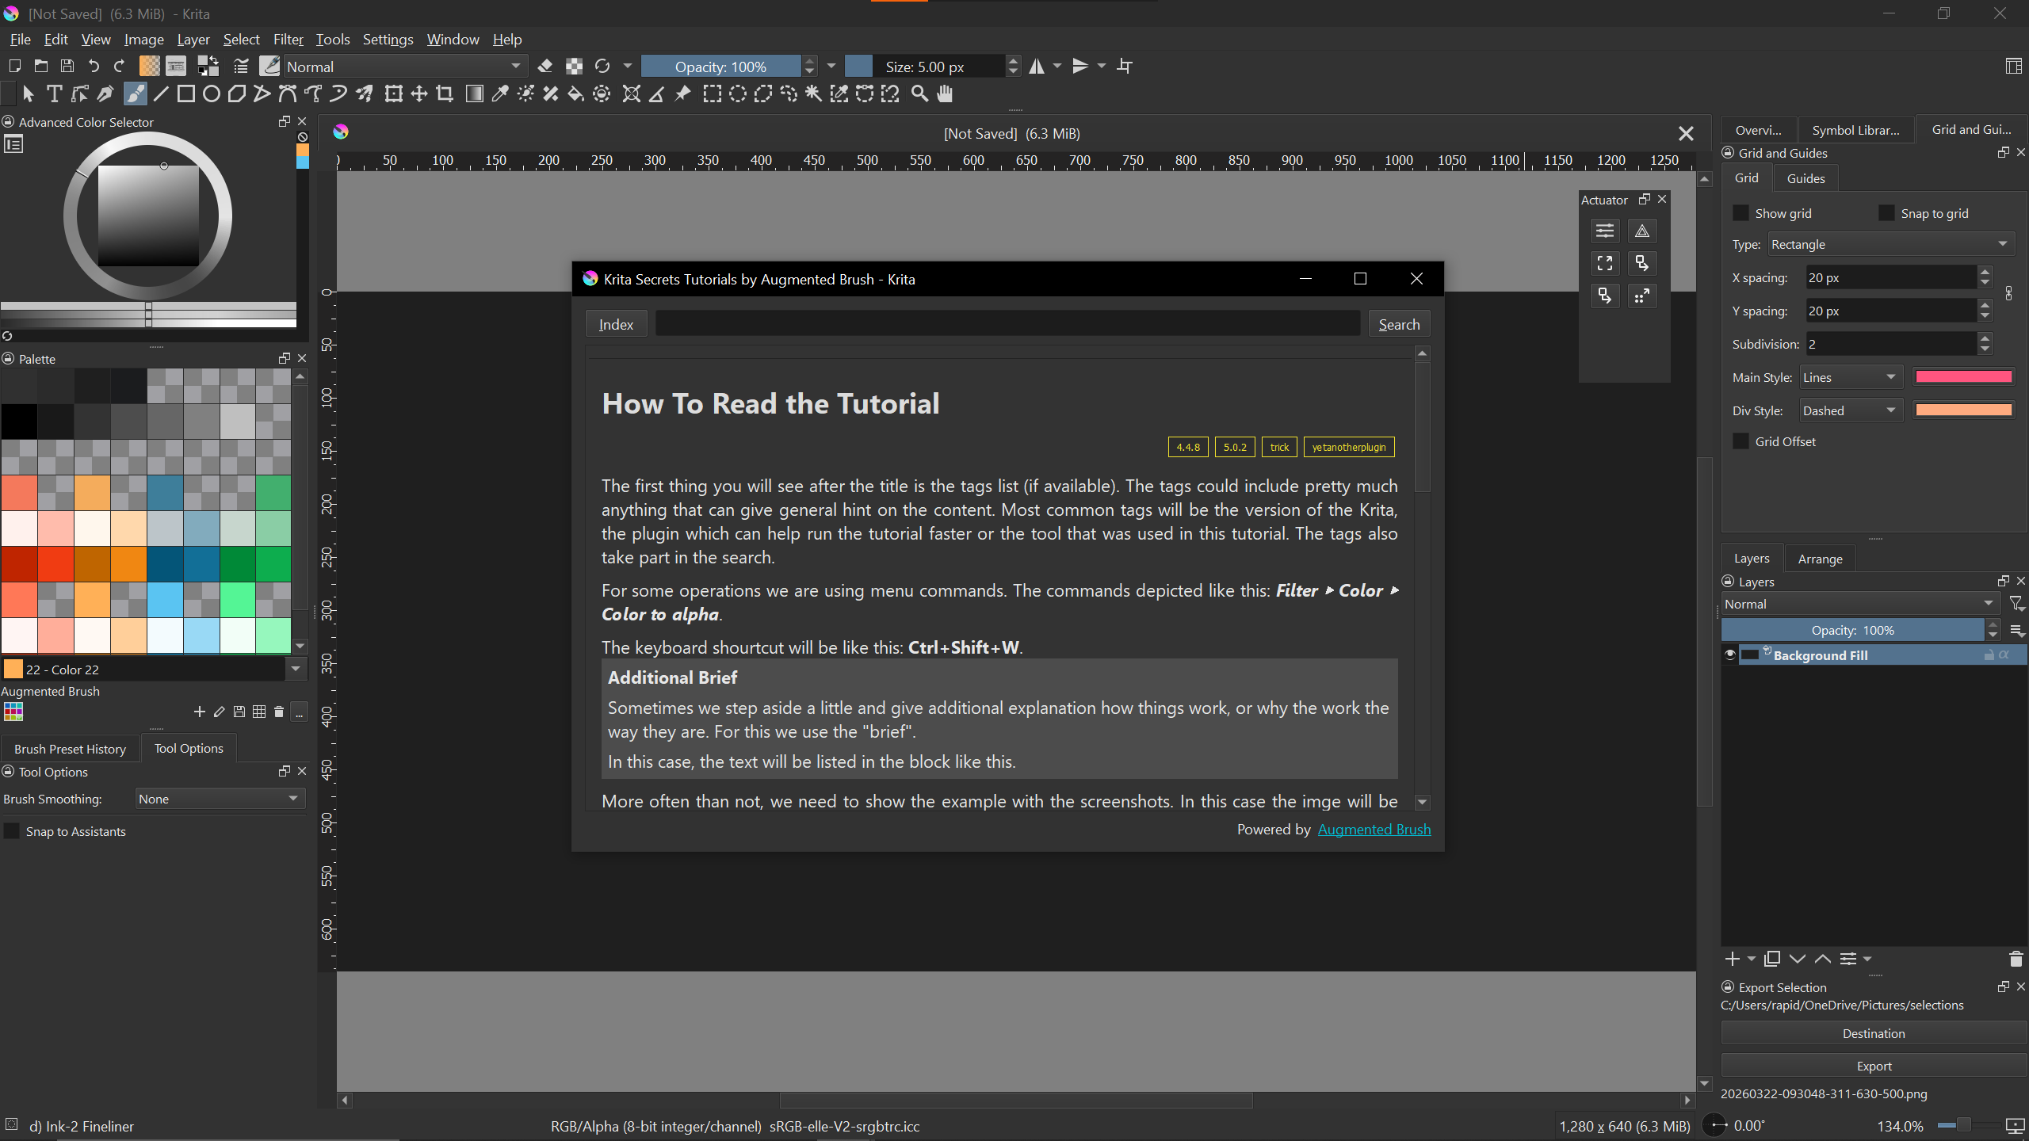Open the Main Style Lines dropdown
This screenshot has width=2029, height=1141.
click(x=1849, y=378)
